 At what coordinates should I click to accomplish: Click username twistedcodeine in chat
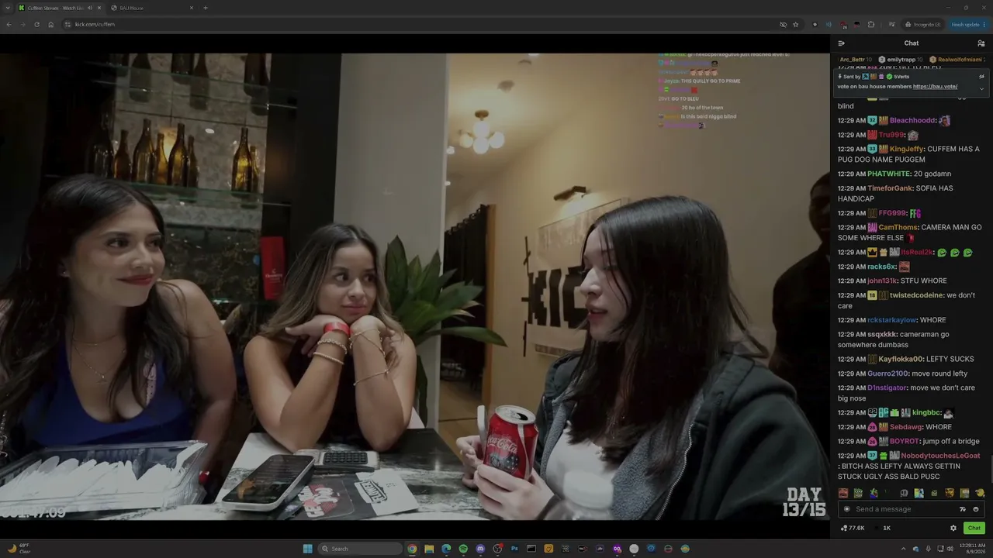pos(916,295)
